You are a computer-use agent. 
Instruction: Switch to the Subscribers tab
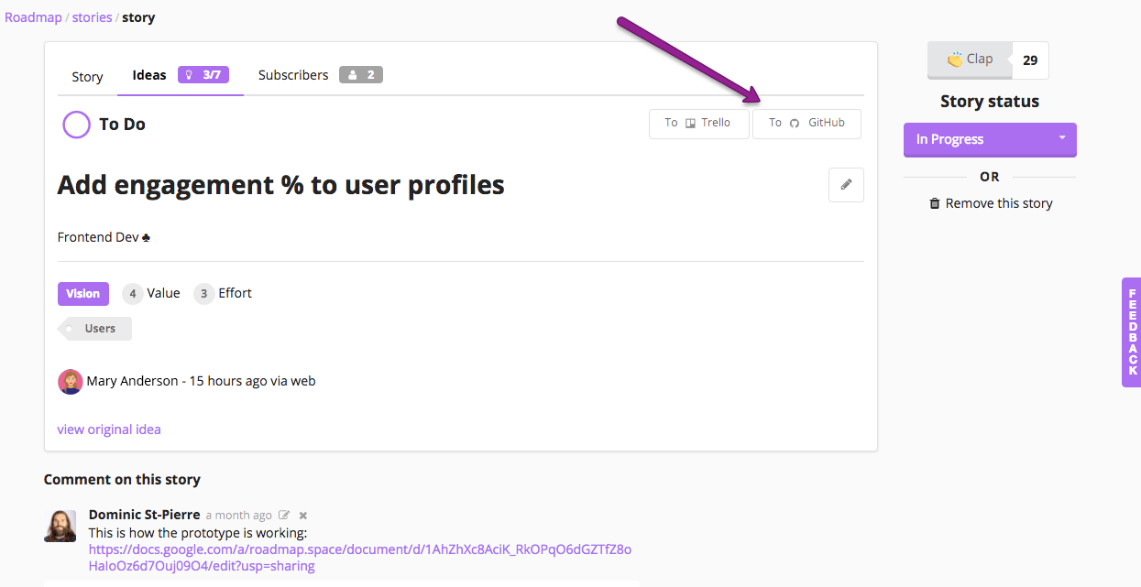point(293,75)
